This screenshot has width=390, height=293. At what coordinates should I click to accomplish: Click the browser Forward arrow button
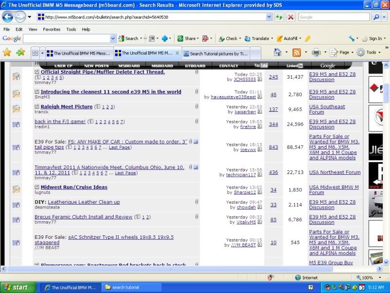[20, 17]
